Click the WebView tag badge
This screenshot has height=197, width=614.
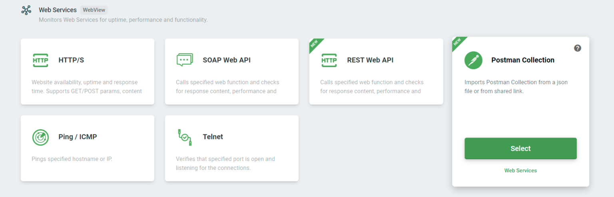[x=94, y=10]
